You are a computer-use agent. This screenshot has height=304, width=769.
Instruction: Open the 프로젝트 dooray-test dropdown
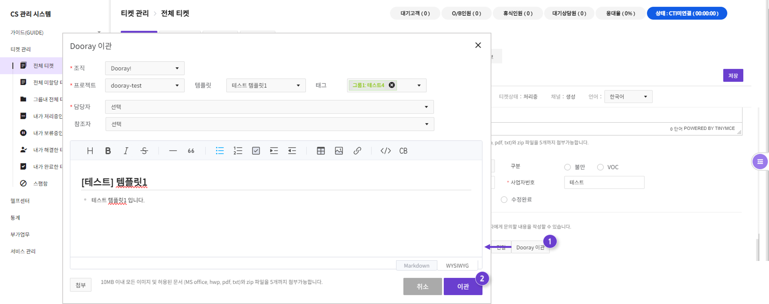(145, 85)
